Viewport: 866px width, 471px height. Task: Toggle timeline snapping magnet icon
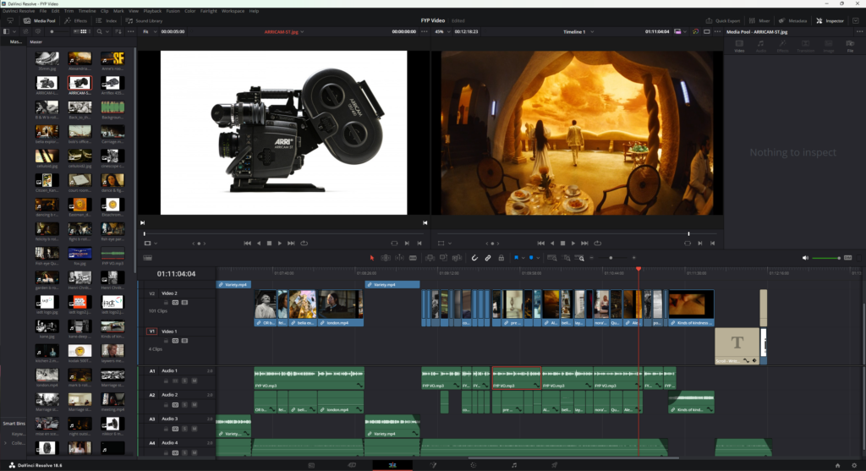474,257
